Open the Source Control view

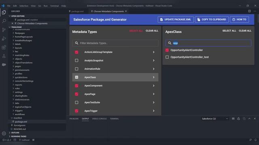point(4,30)
